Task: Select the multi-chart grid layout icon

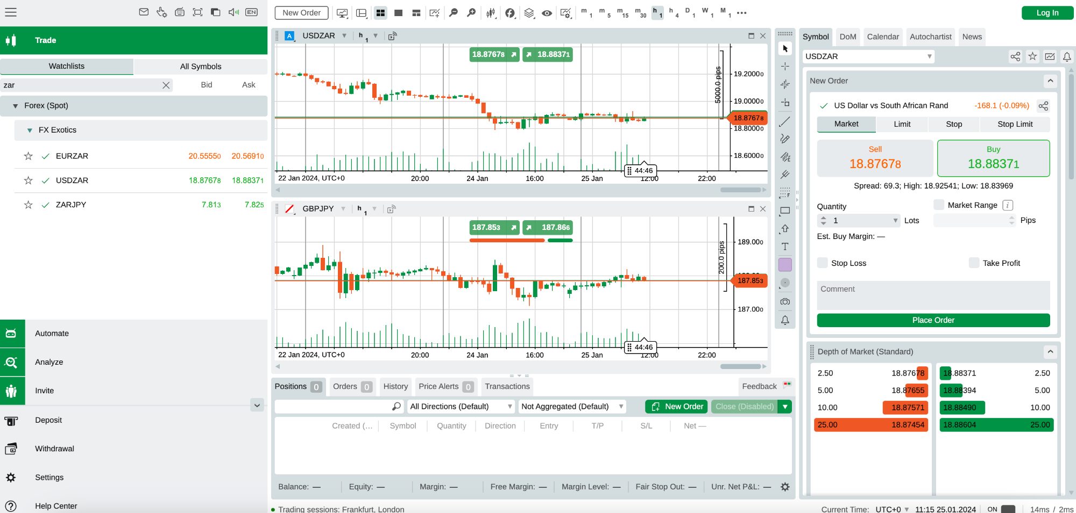Action: [x=380, y=13]
